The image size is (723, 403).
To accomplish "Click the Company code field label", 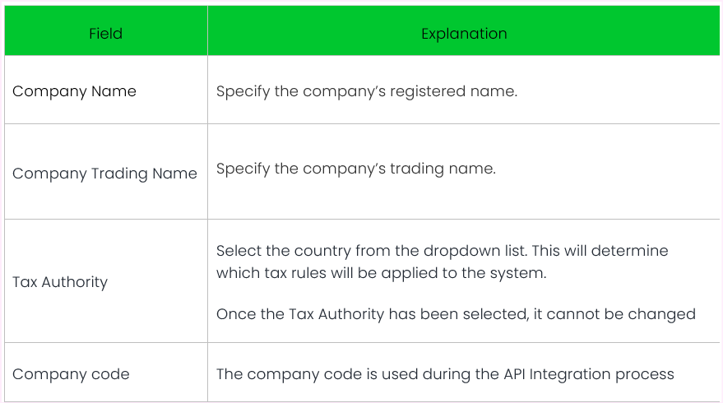I will click(71, 374).
